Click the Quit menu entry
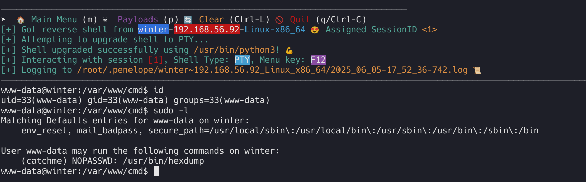The width and height of the screenshot is (586, 182). 300,20
